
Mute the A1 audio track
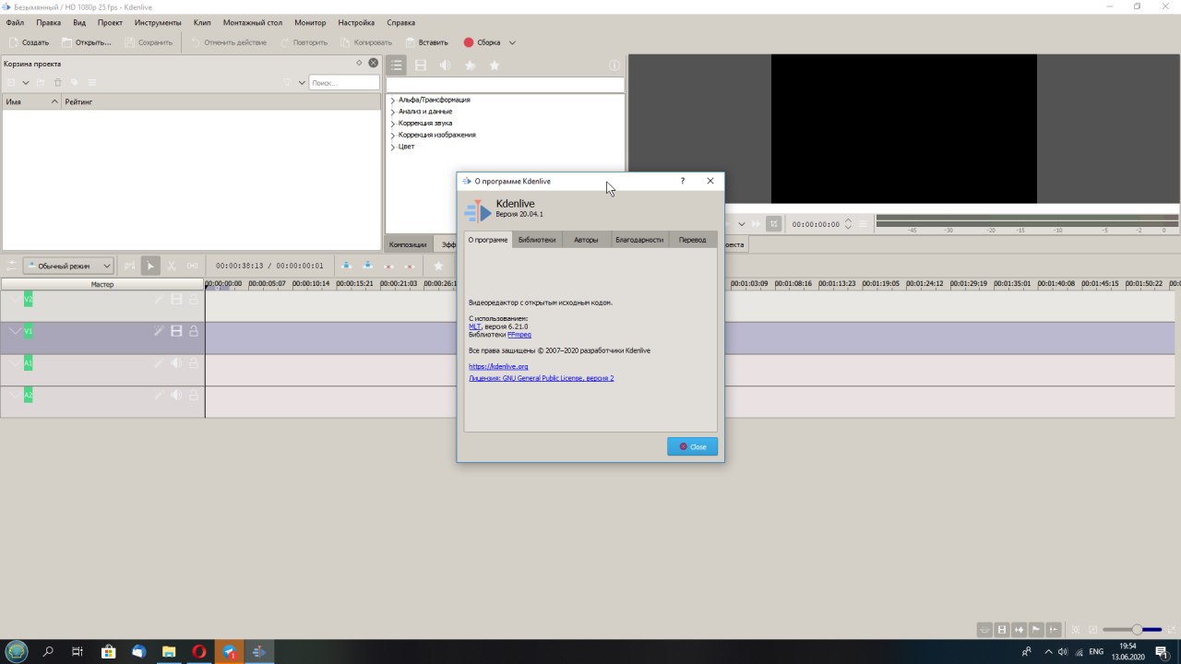point(176,363)
